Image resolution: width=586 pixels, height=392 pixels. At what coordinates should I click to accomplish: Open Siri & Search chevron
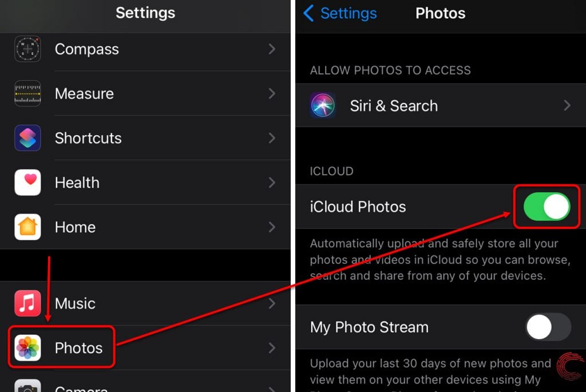click(x=567, y=105)
